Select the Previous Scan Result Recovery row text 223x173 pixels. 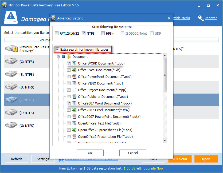(34, 49)
